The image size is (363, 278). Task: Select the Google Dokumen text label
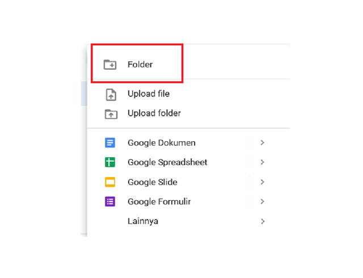click(x=162, y=143)
